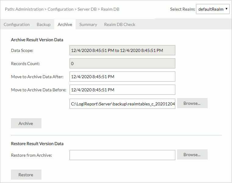This screenshot has width=232, height=183.
Task: Click Server DB in the breadcrumb path
Action: coord(87,9)
